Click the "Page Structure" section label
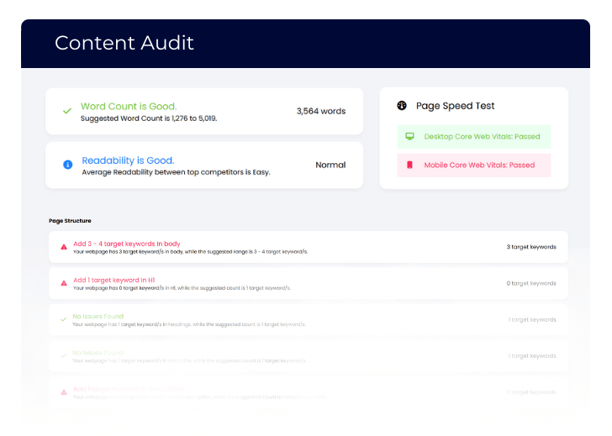612x436 pixels. (70, 221)
